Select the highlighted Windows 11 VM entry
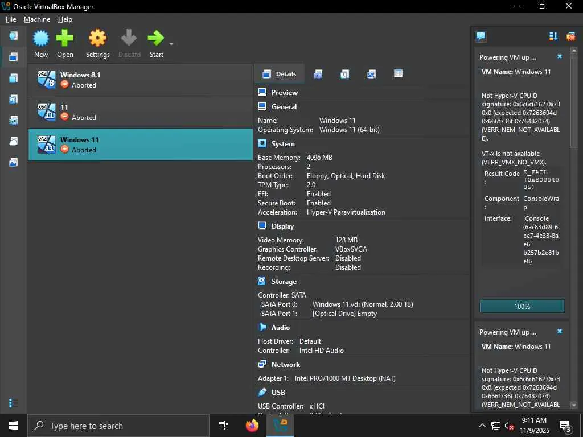Viewport: 583px width, 437px height. point(141,145)
